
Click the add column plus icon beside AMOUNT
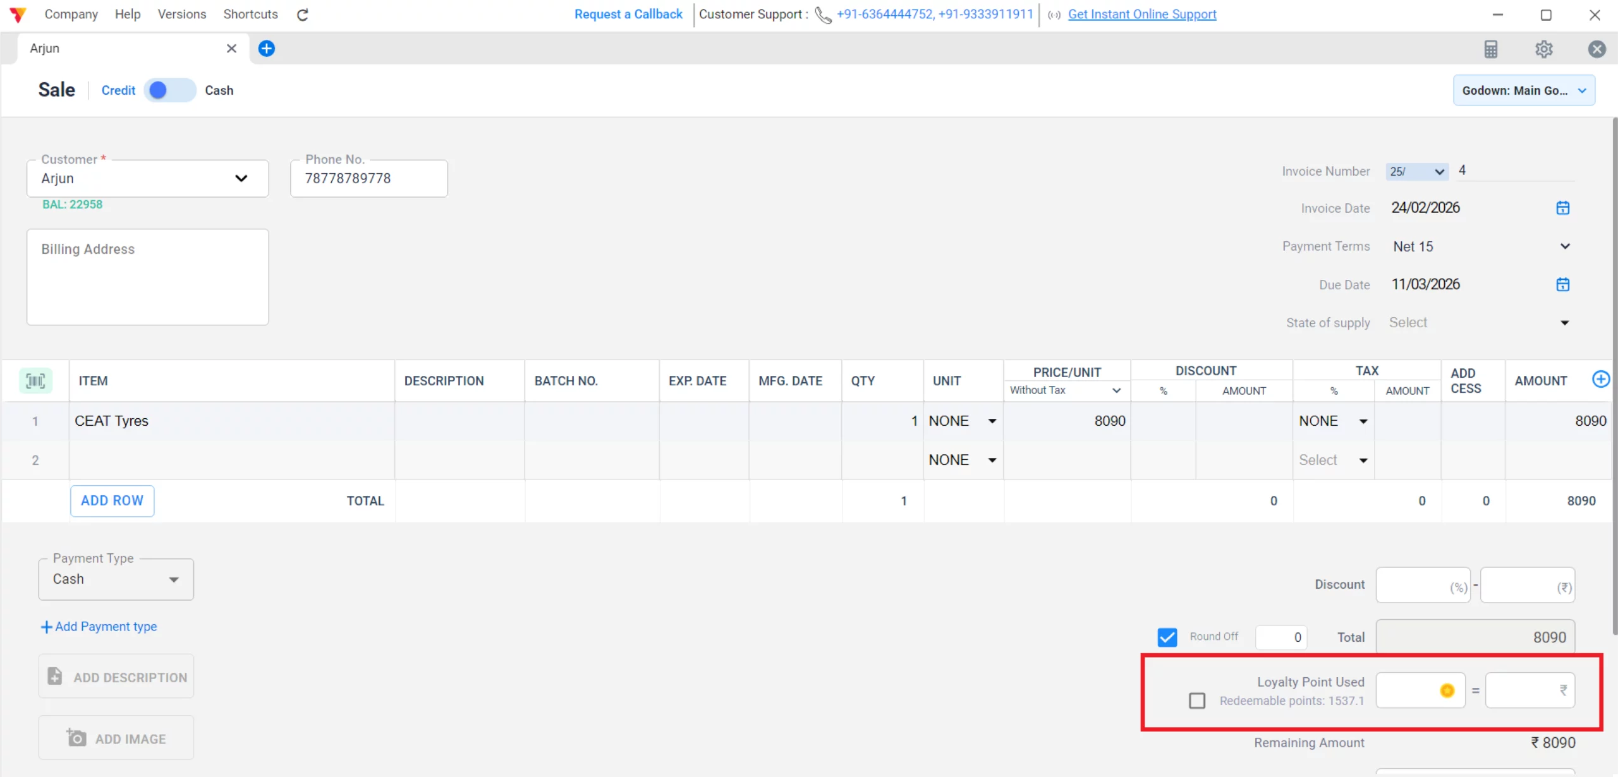[1600, 379]
